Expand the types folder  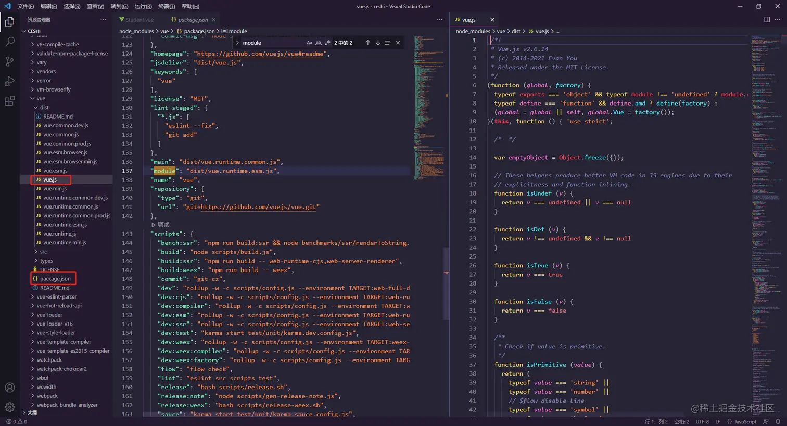tap(46, 261)
